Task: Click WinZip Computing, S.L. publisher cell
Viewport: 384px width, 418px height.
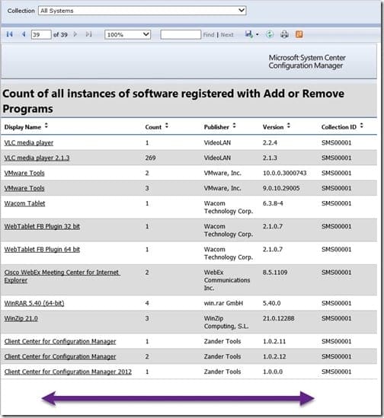Action: pos(226,322)
